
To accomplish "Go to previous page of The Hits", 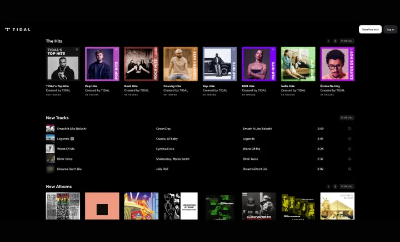I will coord(328,41).
